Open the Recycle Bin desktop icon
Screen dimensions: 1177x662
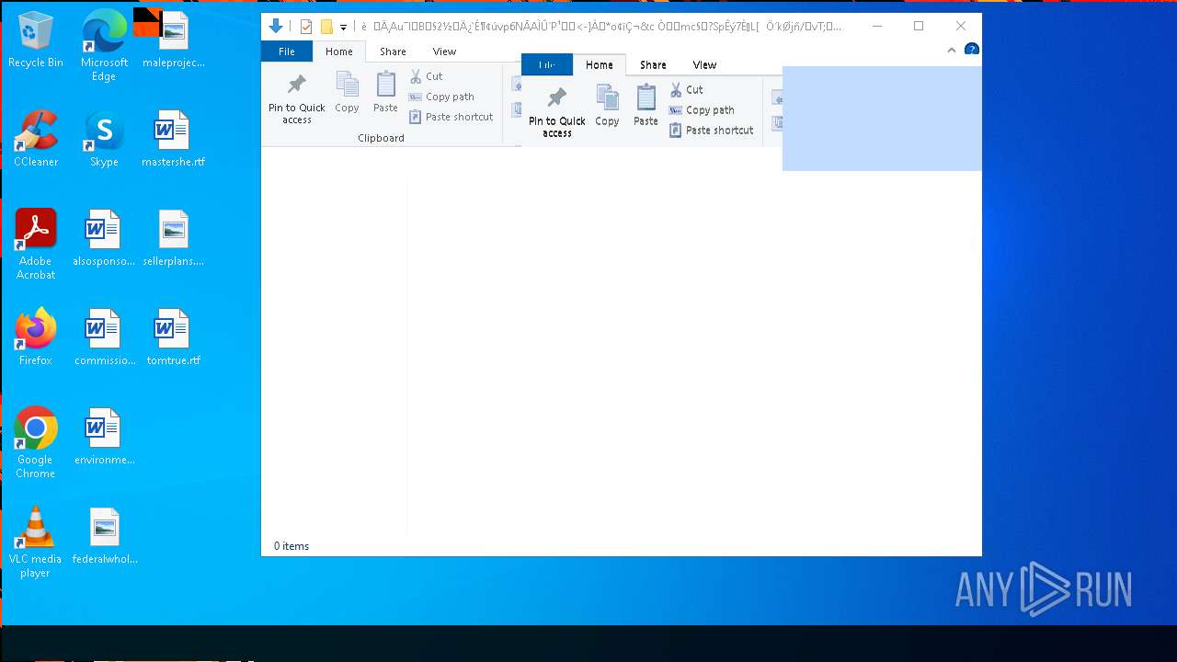pyautogui.click(x=36, y=40)
